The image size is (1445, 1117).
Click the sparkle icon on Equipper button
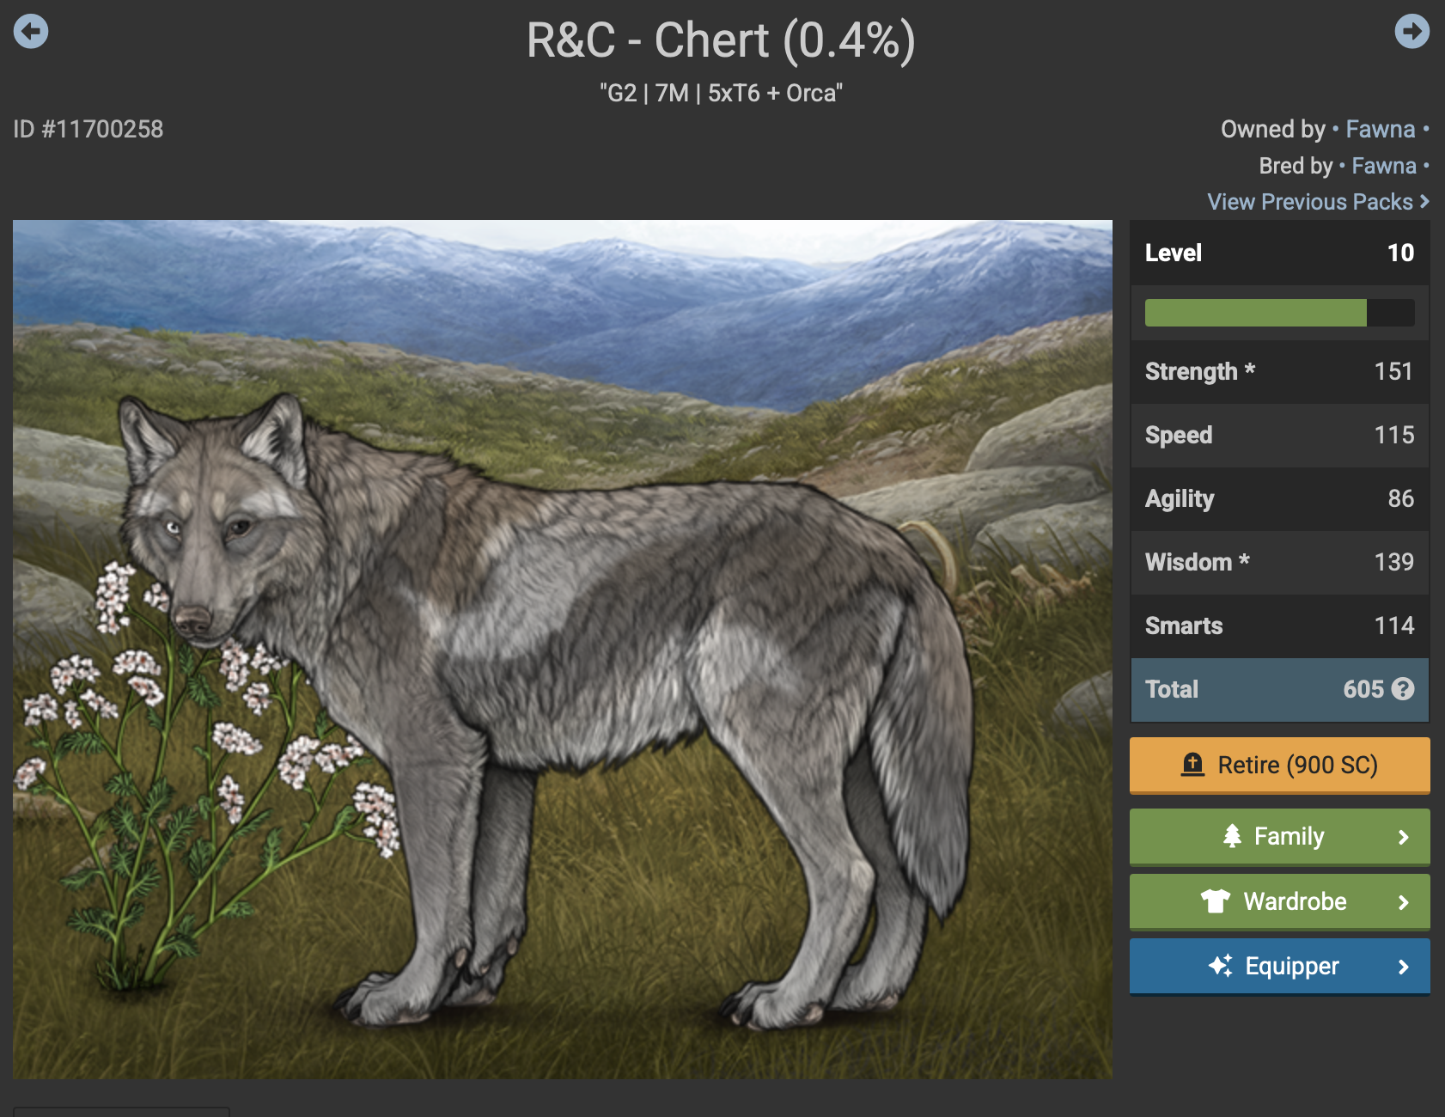(1220, 966)
